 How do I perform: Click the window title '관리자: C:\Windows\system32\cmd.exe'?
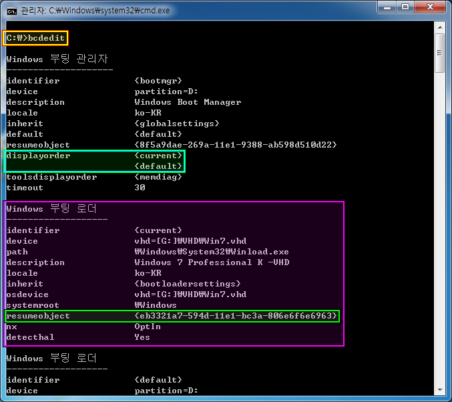coord(95,11)
